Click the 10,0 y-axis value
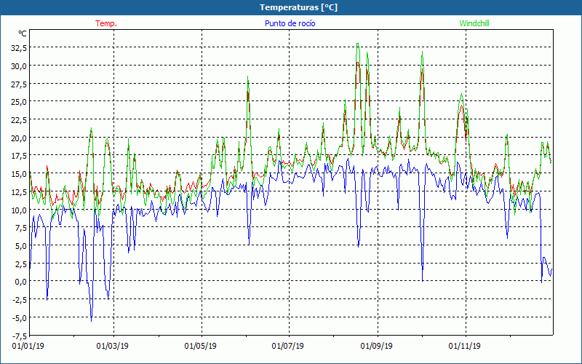Image resolution: width=582 pixels, height=364 pixels. [19, 210]
